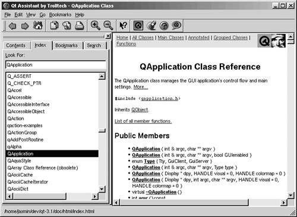Click the ~QApplication destructor link
Image resolution: width=297 pixels, height=217 pixels.
click(161, 192)
